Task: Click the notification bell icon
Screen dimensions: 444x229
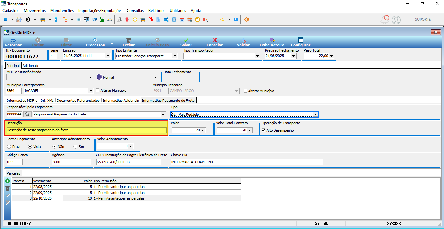Action: 385,20
